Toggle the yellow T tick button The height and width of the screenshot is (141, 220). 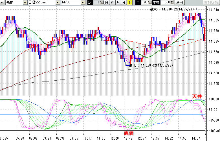pyautogui.click(x=129, y=3)
